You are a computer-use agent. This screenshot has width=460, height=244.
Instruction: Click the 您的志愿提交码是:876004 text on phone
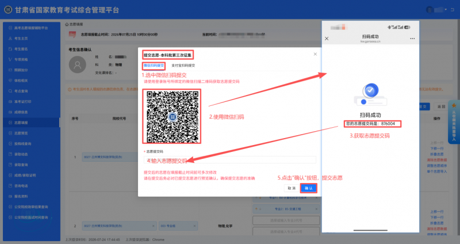coord(370,124)
